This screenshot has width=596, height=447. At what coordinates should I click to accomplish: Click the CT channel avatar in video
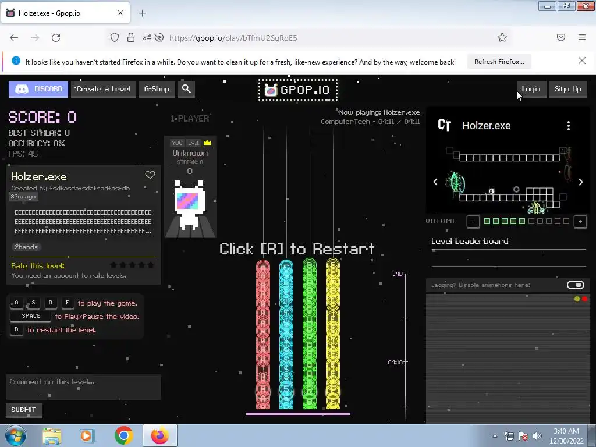click(x=444, y=126)
